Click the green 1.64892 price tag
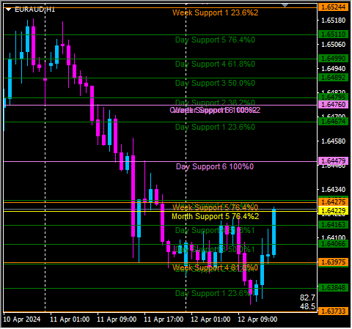Image resolution: width=352 pixels, height=329 pixels. pos(334,78)
